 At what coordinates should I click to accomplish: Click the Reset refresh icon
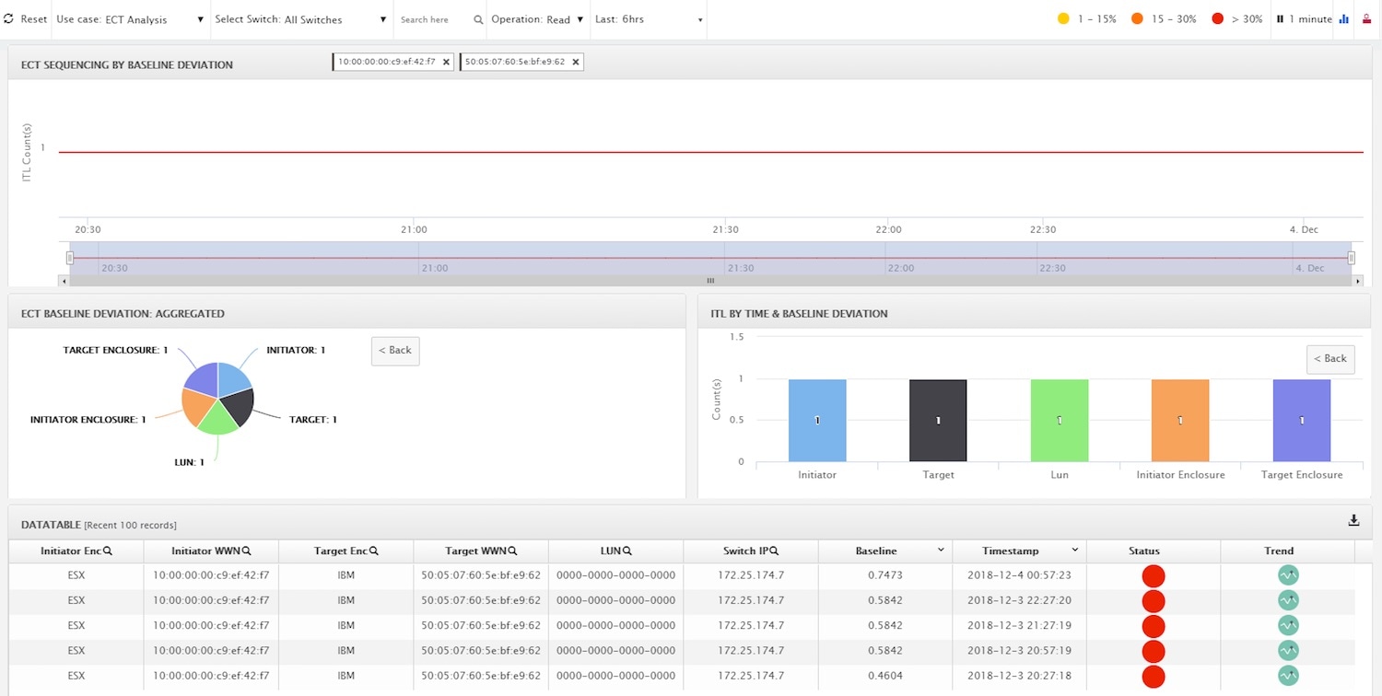[x=9, y=19]
